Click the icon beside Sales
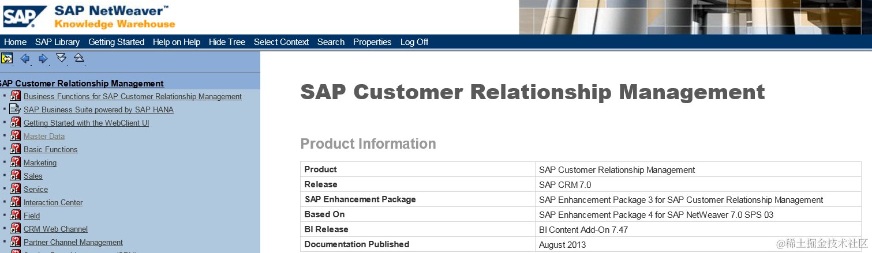Screen dimensions: 872x253 click(15, 175)
